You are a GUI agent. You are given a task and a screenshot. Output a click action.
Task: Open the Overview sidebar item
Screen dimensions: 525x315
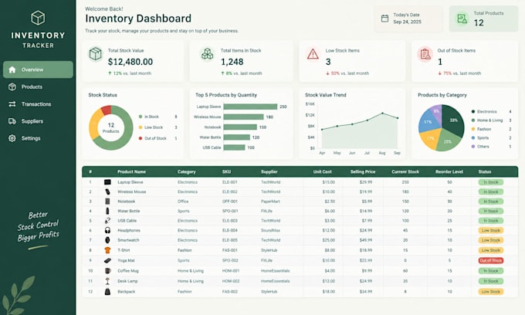coord(38,69)
